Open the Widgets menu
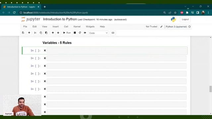 tap(90, 26)
